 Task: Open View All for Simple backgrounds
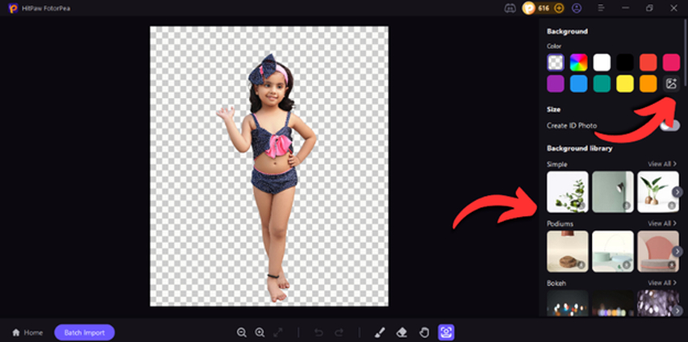coord(662,164)
